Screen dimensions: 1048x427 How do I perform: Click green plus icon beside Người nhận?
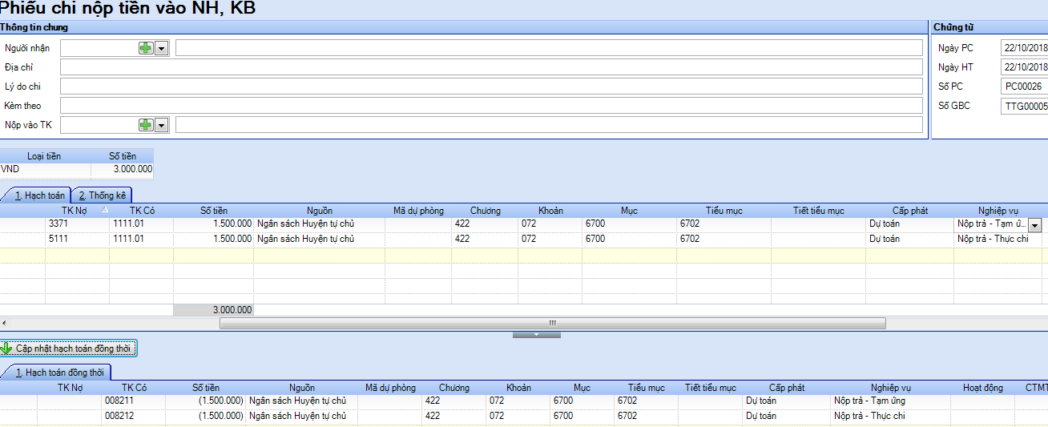pyautogui.click(x=145, y=48)
